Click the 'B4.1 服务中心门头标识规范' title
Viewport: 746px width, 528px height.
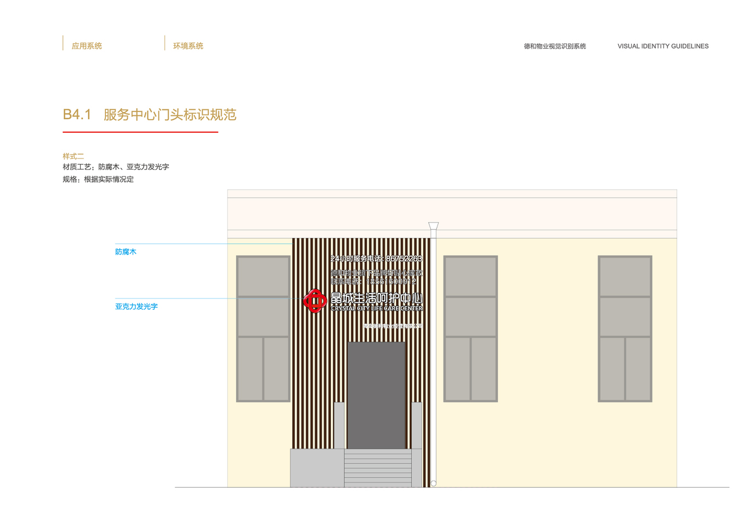tap(150, 115)
